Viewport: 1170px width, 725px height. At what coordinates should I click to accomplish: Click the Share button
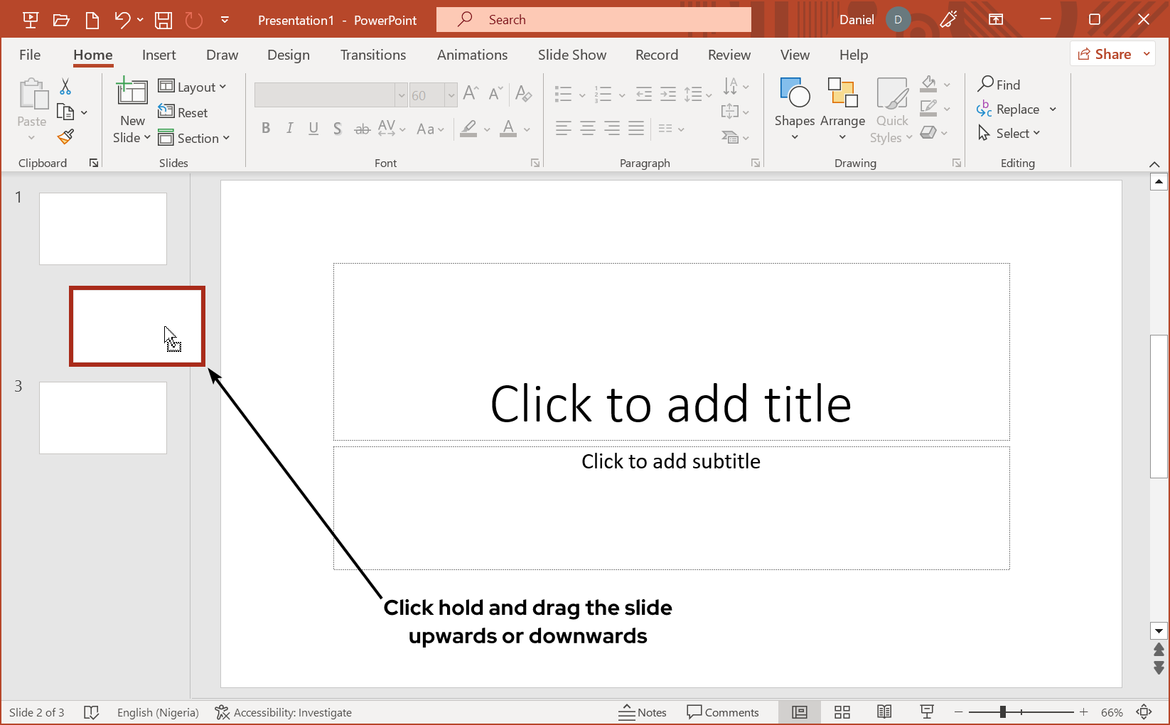pos(1110,53)
